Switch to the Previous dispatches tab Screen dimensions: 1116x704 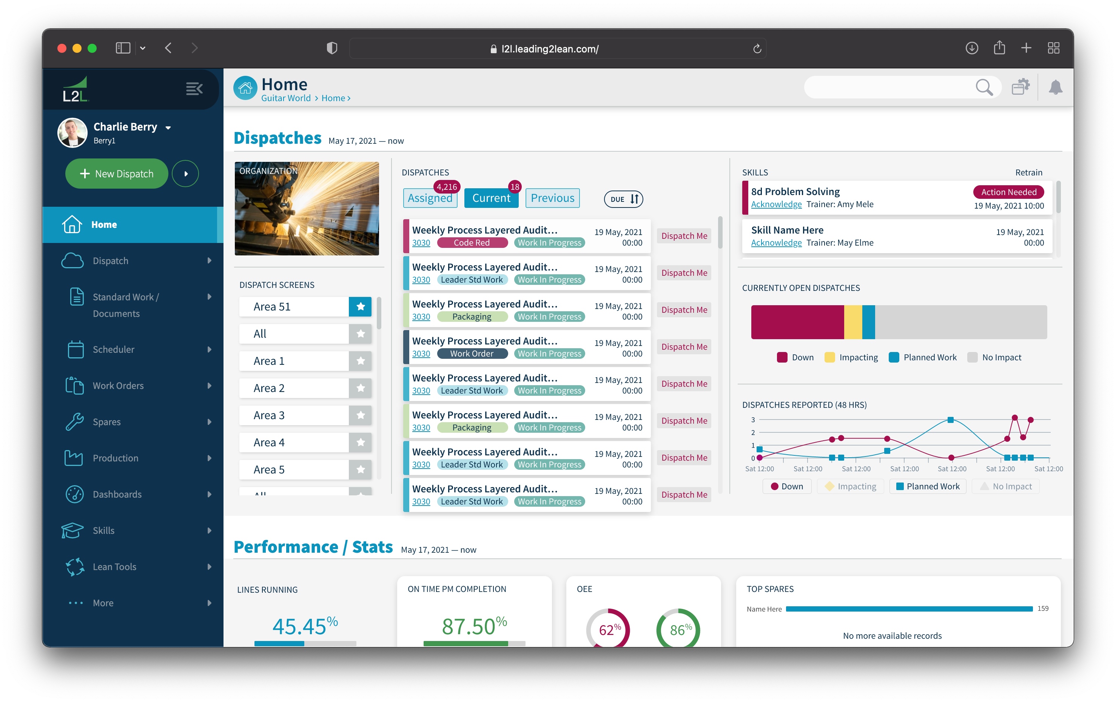(552, 198)
